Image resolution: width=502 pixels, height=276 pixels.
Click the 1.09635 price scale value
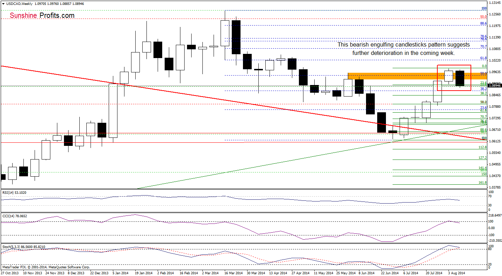pyautogui.click(x=495, y=72)
